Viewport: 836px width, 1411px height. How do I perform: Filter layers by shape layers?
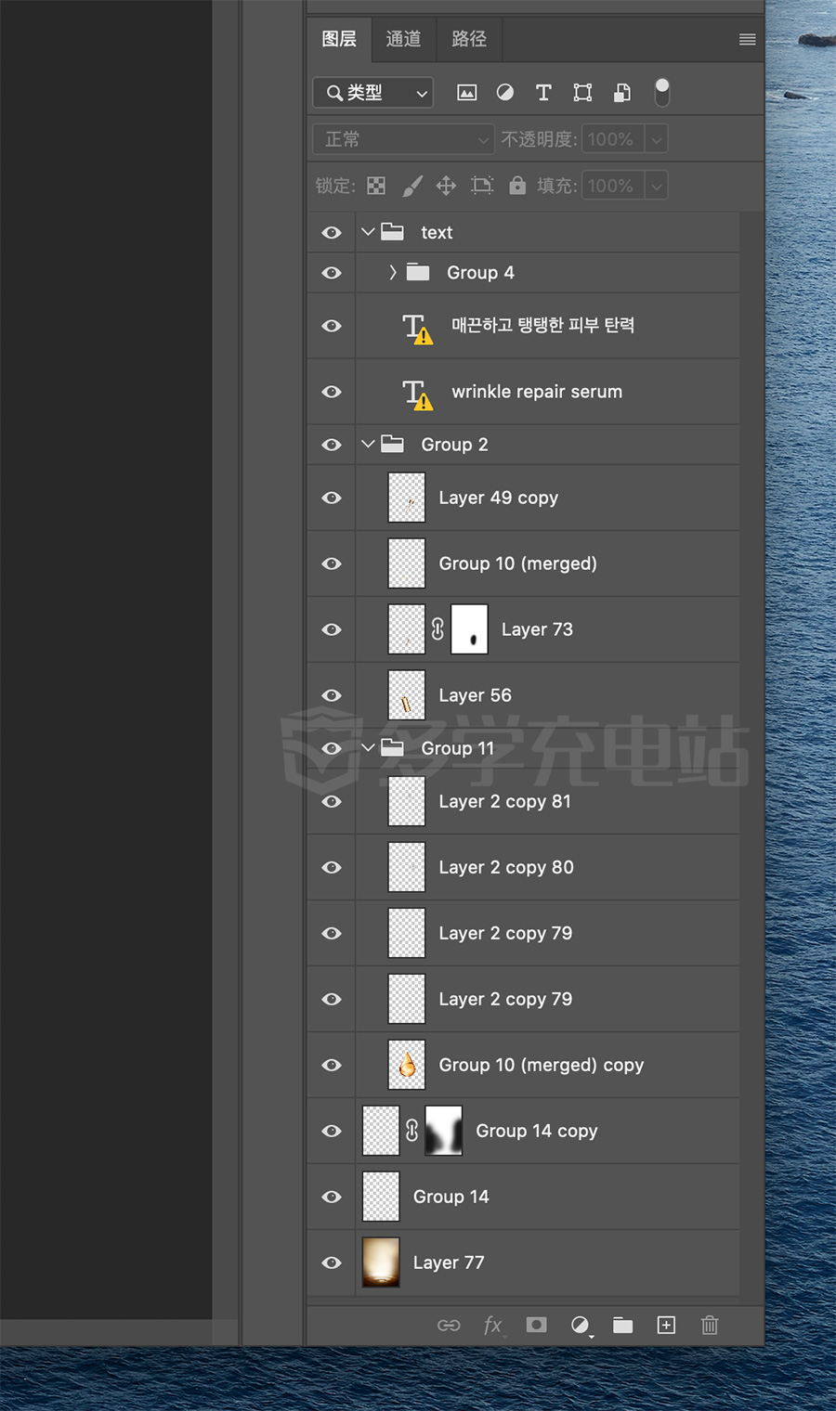pos(582,93)
